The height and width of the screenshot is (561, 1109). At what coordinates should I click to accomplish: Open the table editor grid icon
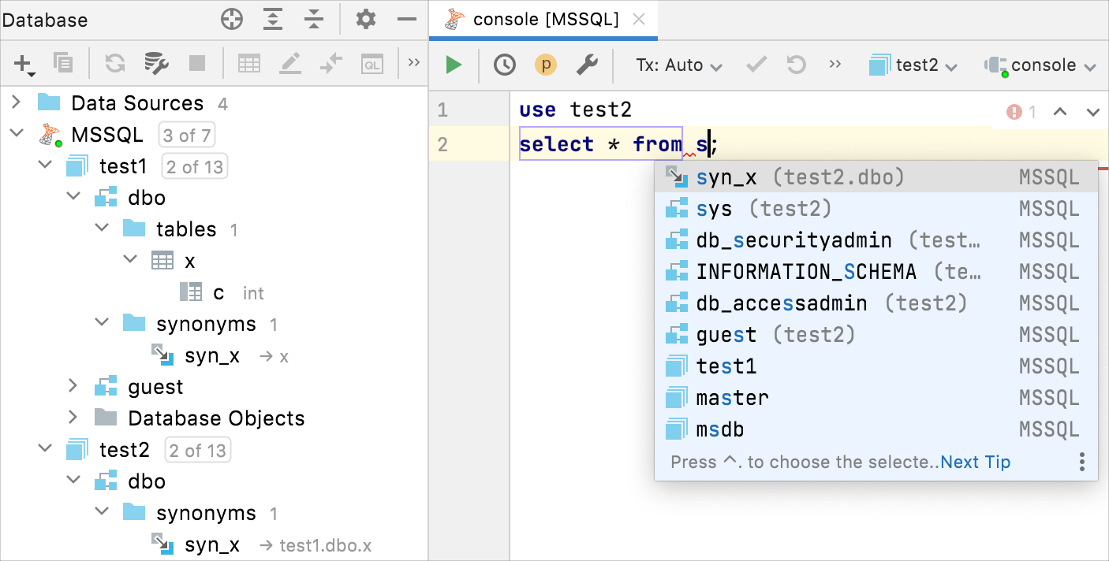click(x=249, y=64)
